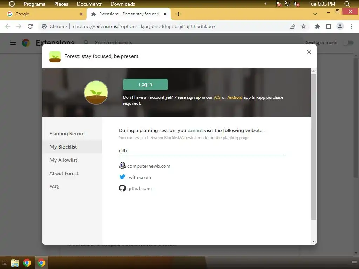Click the Log in button

145,84
